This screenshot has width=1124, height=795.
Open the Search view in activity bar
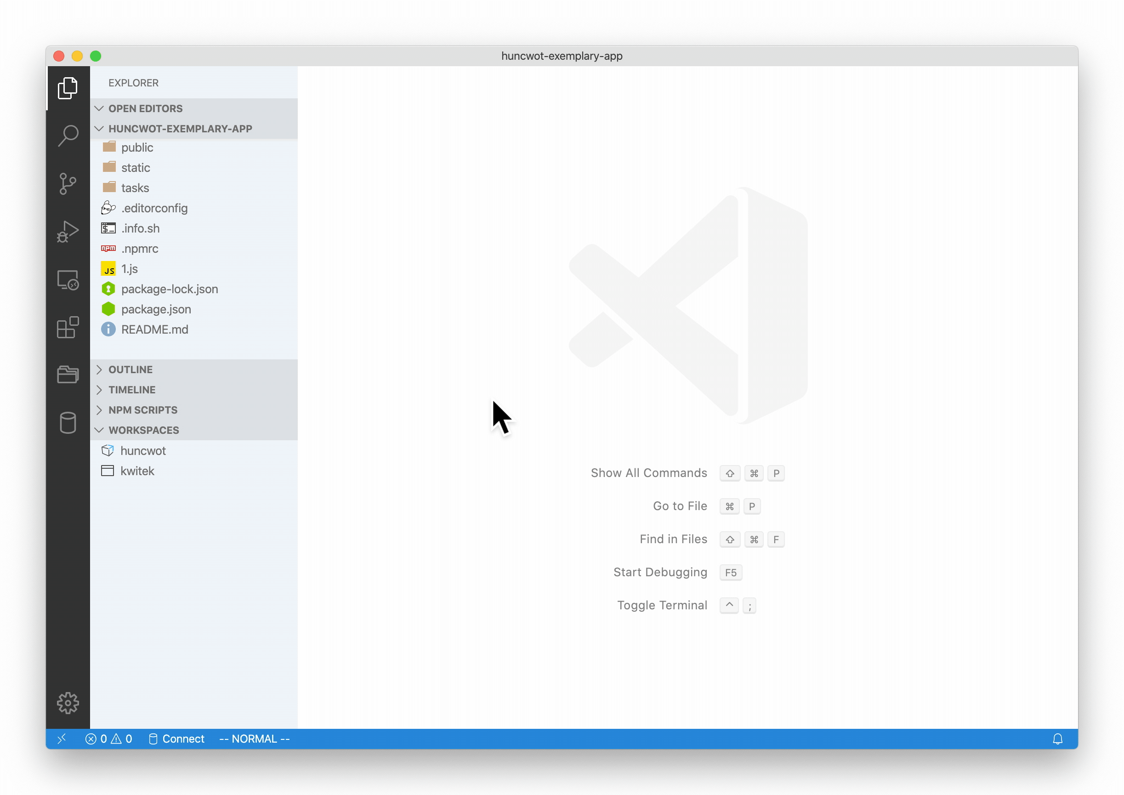tap(68, 136)
